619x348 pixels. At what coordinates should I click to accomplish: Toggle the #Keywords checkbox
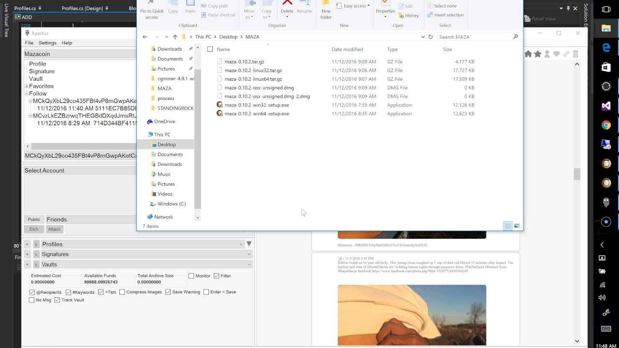pos(68,292)
